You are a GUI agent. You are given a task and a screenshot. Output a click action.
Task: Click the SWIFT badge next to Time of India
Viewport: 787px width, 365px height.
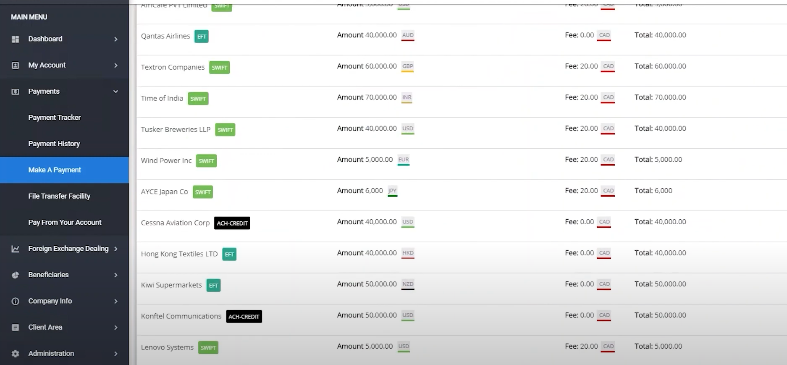pyautogui.click(x=198, y=98)
